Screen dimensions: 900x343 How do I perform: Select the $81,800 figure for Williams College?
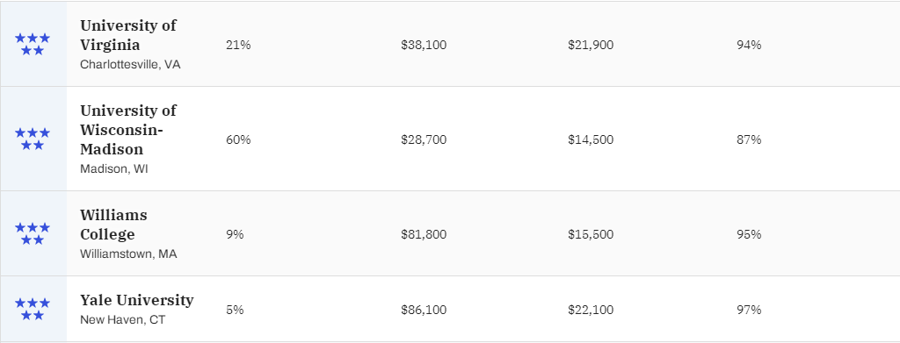tap(424, 234)
